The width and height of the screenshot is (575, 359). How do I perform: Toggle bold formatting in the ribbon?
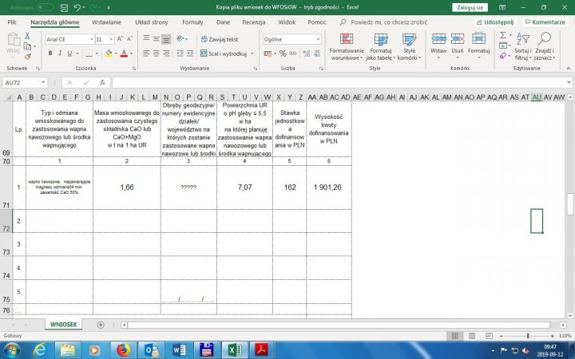[50, 53]
